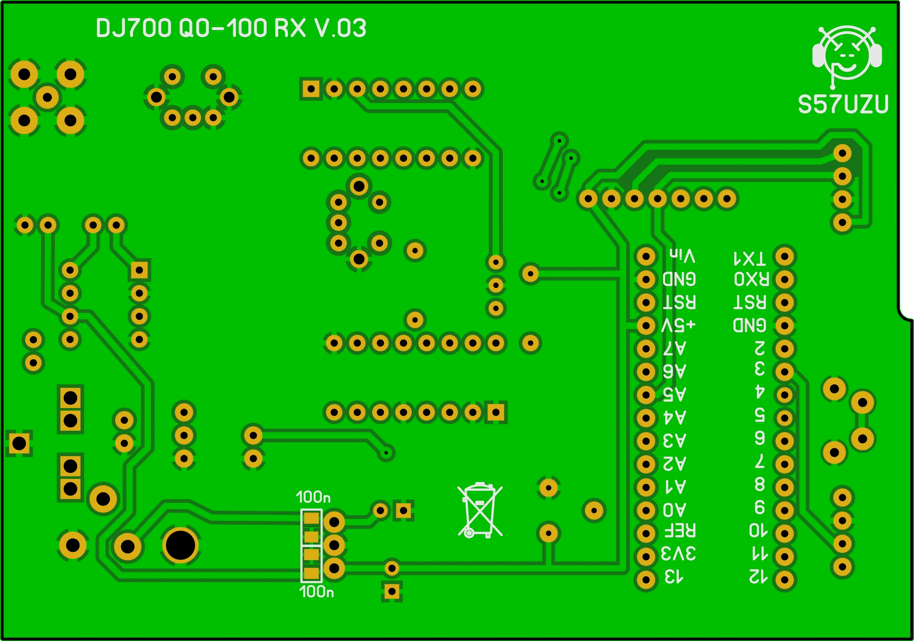914x641 pixels.
Task: Click the DJ7OO QO-100 RX V.03 title
Action: (x=231, y=29)
